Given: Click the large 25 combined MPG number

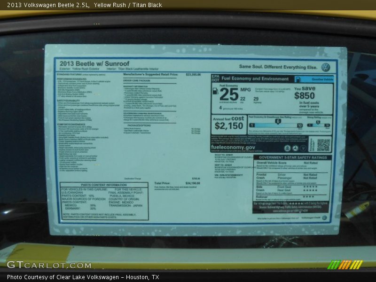Looking at the screenshot, I should point(229,94).
